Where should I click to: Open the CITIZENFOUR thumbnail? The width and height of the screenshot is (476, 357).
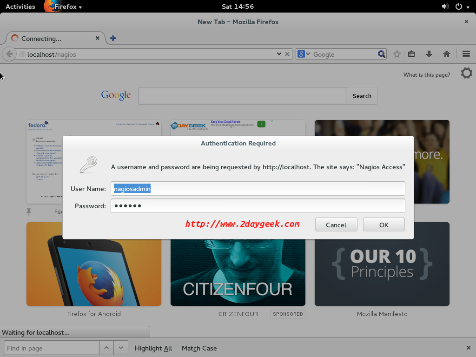point(238,272)
